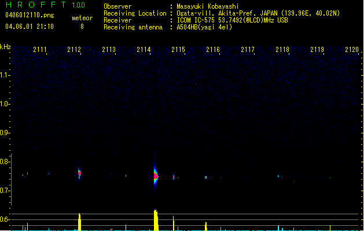Click the 2118 time axis label
This screenshot has height=231, width=364.
[282, 50]
